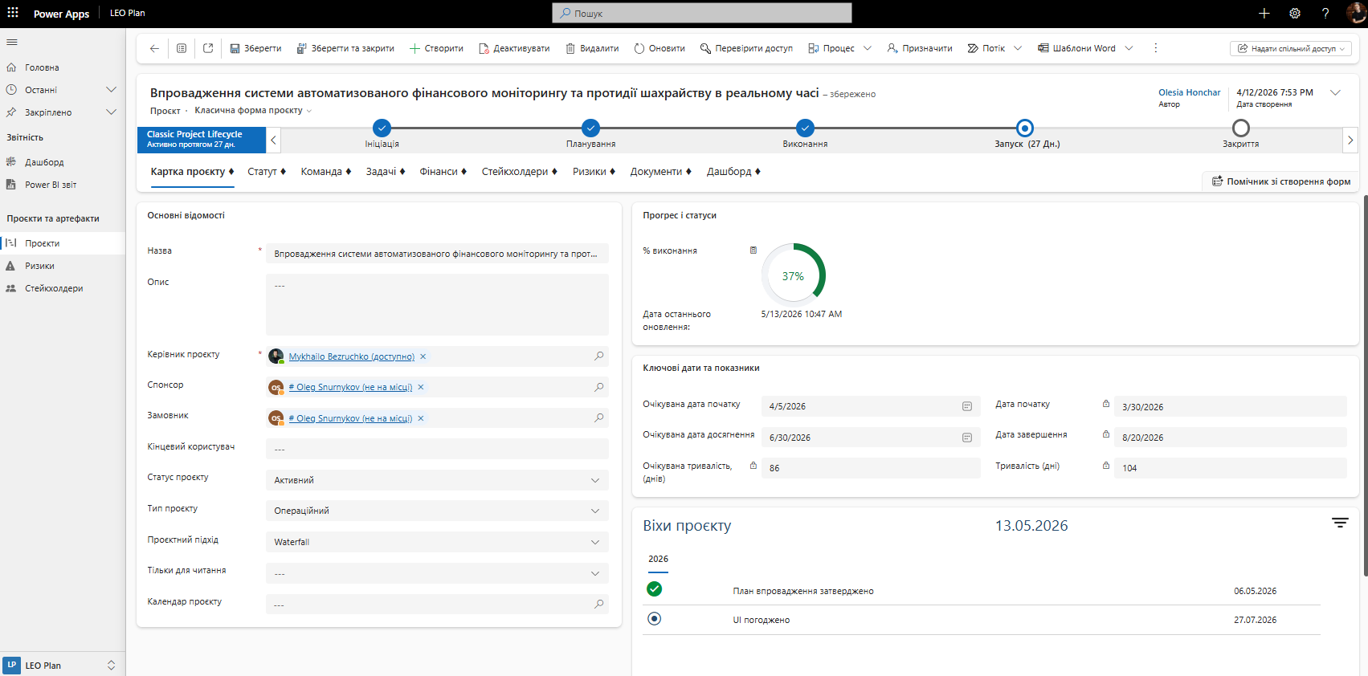Switch to the Стейкхолдери tab
This screenshot has width=1368, height=676.
point(519,172)
